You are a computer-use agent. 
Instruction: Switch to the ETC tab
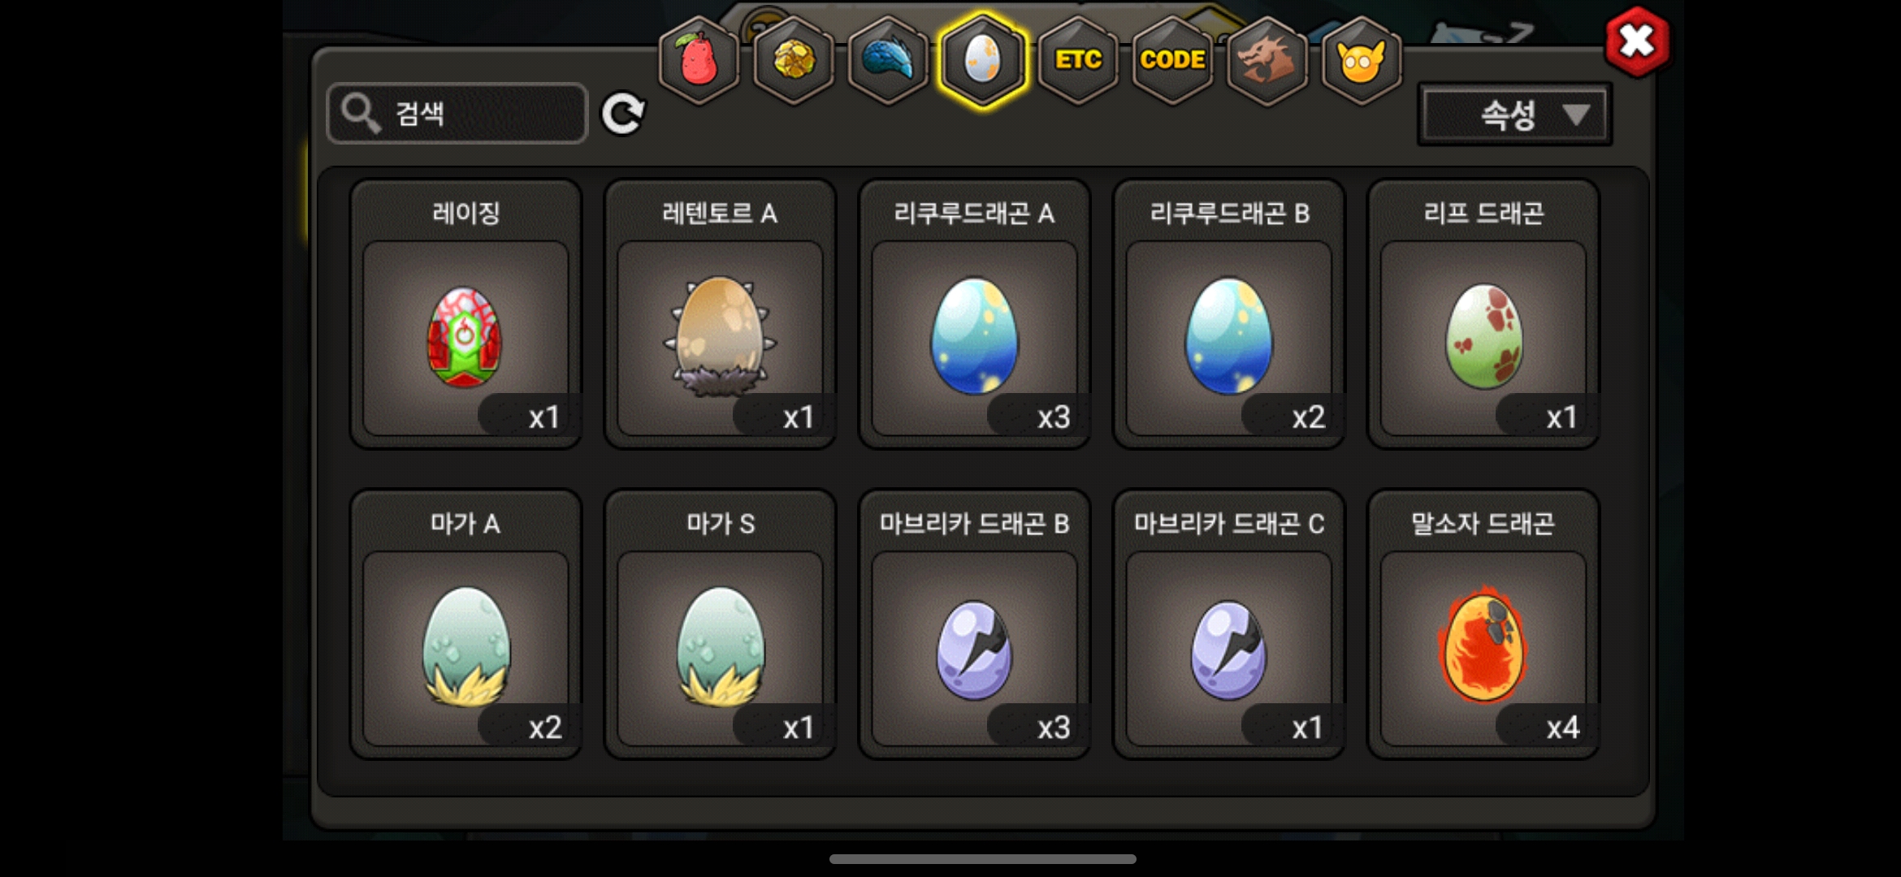[1078, 60]
